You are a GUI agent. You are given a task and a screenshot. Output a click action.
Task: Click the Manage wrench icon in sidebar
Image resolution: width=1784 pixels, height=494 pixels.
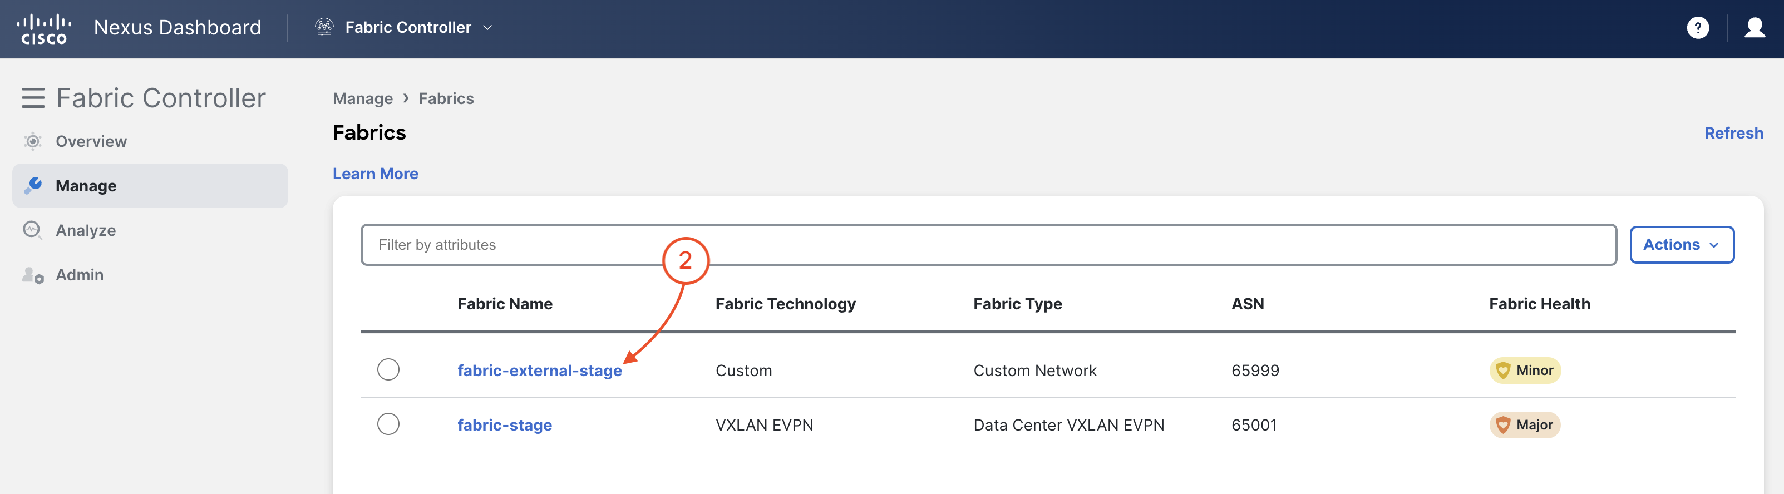tap(32, 185)
